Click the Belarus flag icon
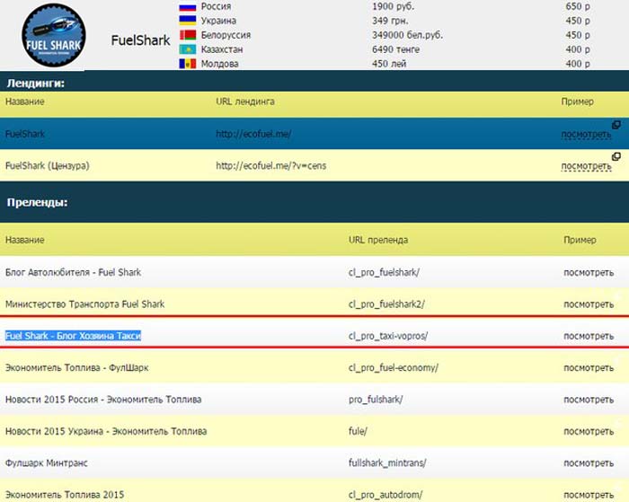Screen dimensions: 629x502 point(187,35)
